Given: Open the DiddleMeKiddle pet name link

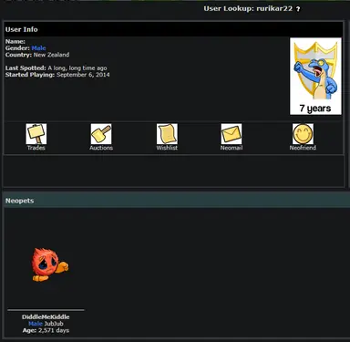Looking at the screenshot, I should coord(46,316).
